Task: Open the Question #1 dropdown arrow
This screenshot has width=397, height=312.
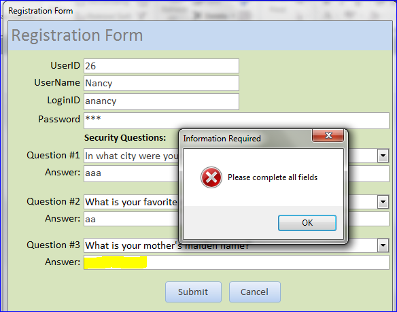Action: click(383, 156)
